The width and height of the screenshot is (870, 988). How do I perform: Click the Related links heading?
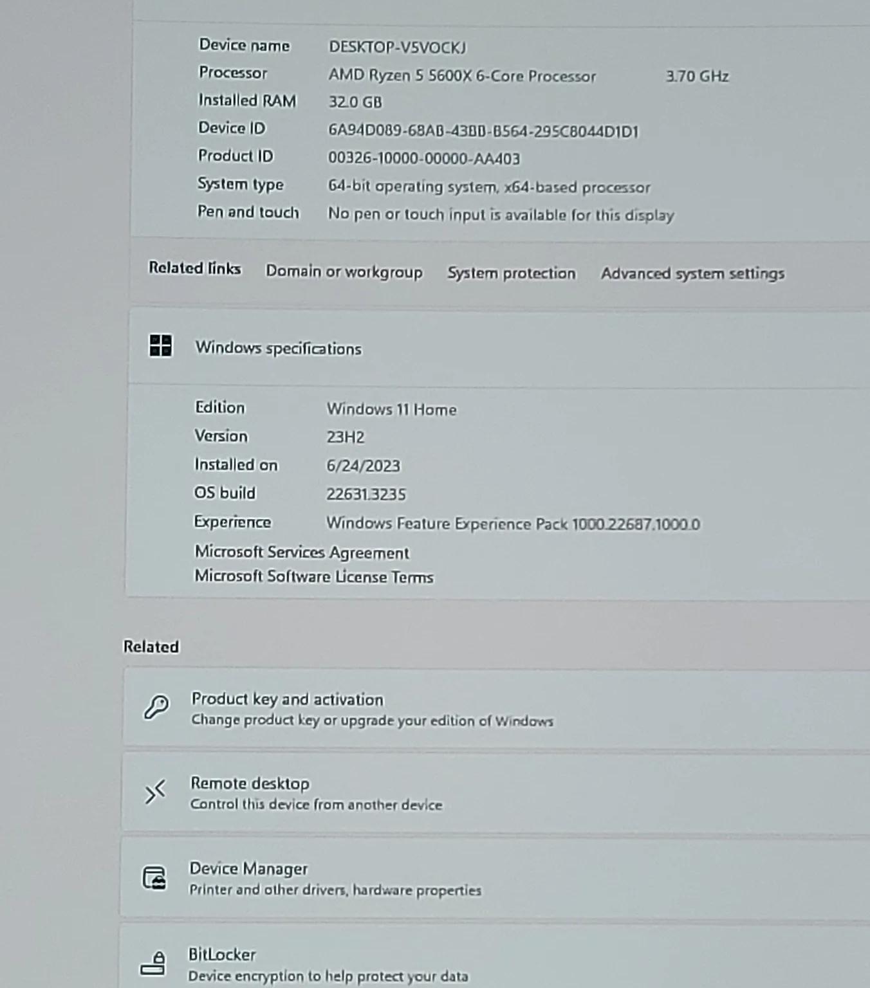[x=194, y=268]
